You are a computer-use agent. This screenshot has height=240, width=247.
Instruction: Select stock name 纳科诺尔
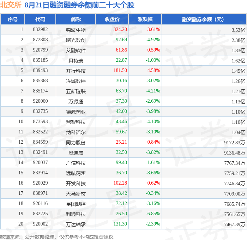(76, 132)
